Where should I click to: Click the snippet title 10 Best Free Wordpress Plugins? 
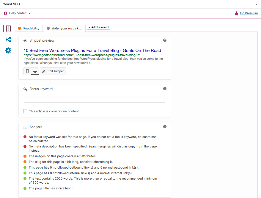pyautogui.click(x=92, y=51)
